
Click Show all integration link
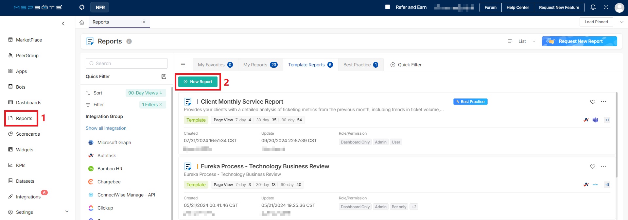point(106,128)
